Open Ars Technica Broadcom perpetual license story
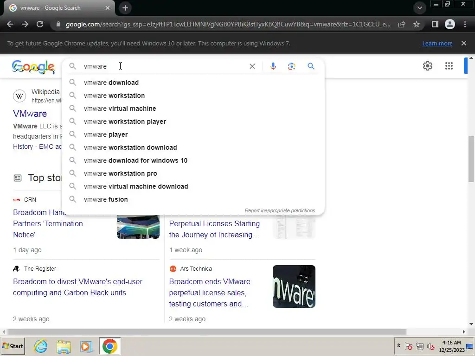 point(210,293)
